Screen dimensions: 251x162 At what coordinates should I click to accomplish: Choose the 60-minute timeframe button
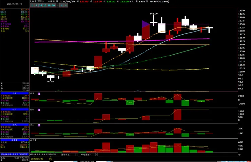(x=53, y=5)
